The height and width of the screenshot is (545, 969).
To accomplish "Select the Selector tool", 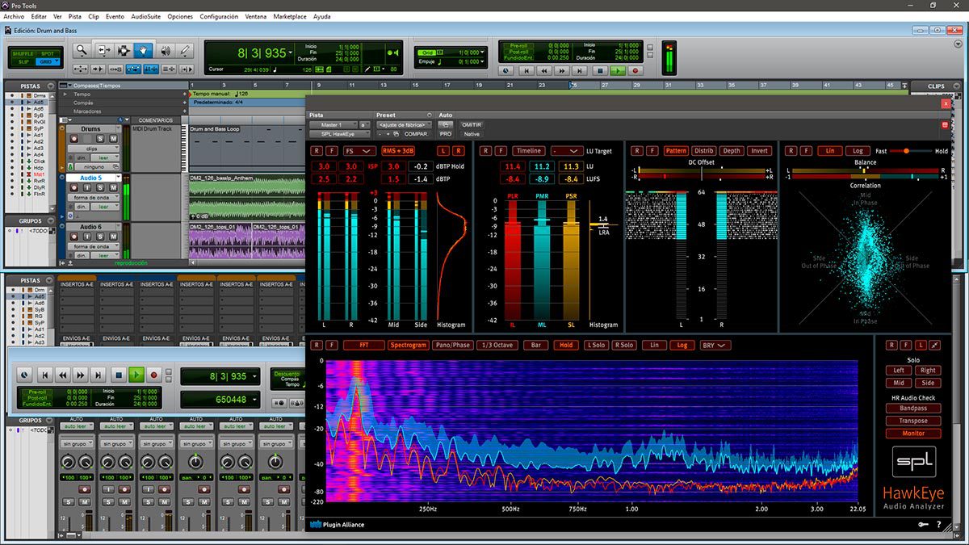I will (x=123, y=50).
